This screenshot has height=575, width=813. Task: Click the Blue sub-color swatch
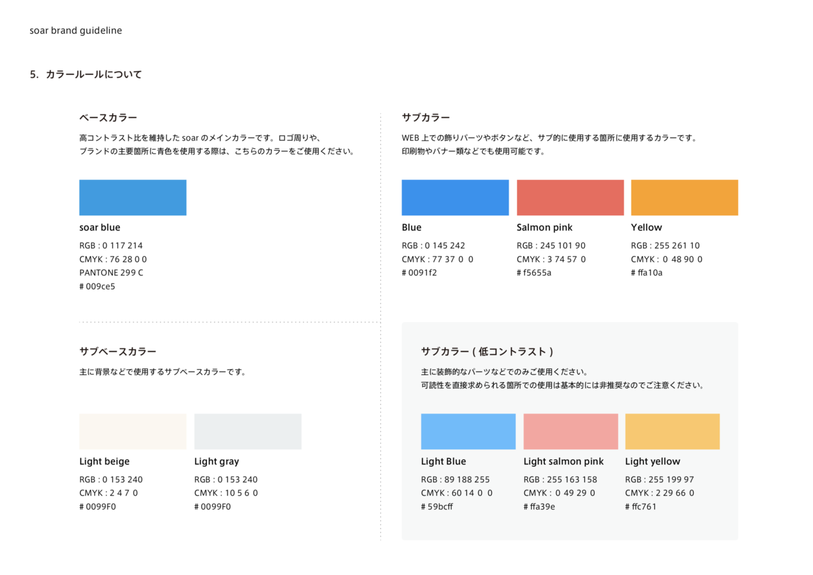[x=455, y=197]
